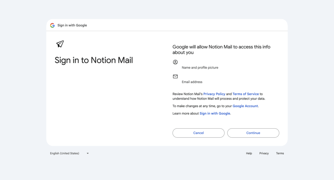Click the Google "G" logo icon
334x180 pixels.
tap(52, 25)
